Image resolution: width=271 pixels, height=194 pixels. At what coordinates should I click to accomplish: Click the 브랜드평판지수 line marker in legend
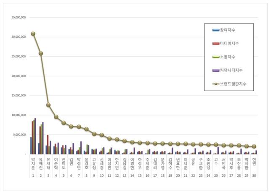[215, 84]
